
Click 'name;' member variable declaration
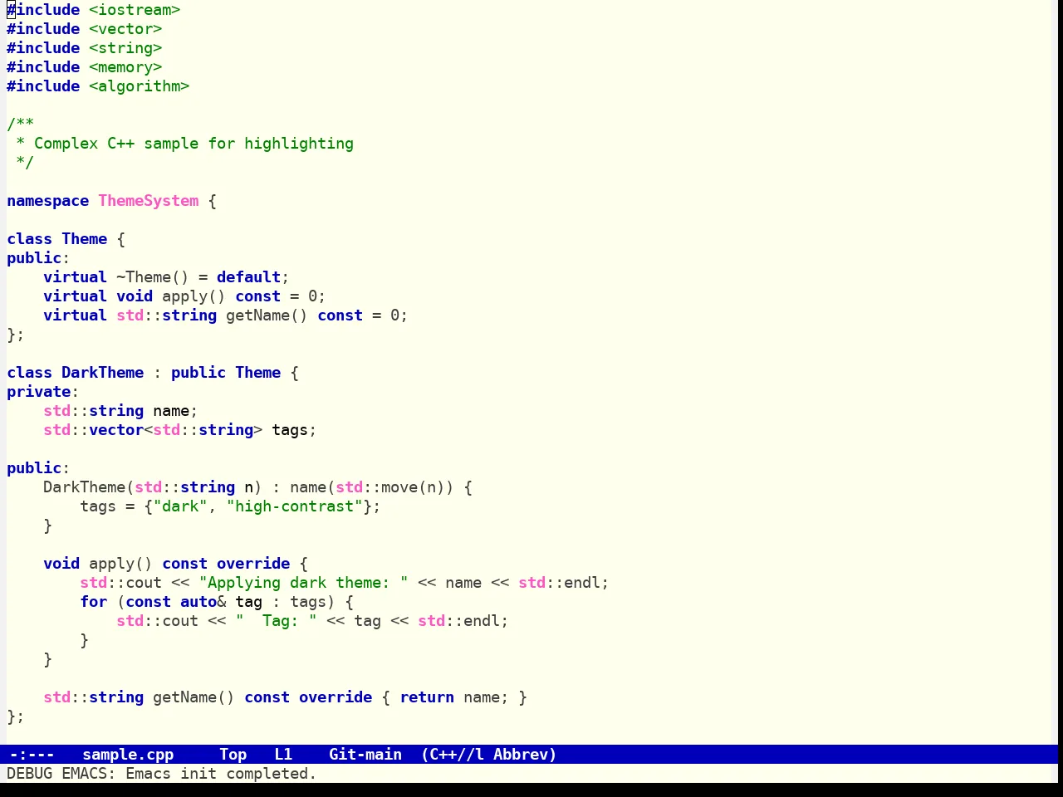pos(175,411)
